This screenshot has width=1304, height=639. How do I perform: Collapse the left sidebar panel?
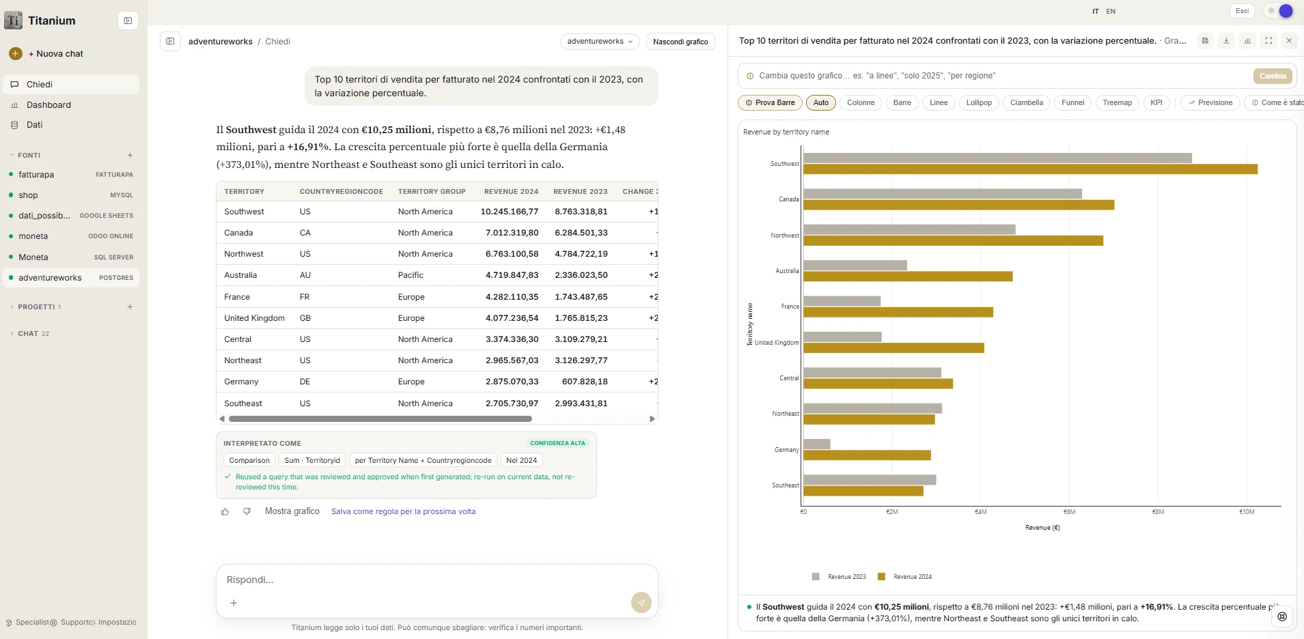coord(128,20)
